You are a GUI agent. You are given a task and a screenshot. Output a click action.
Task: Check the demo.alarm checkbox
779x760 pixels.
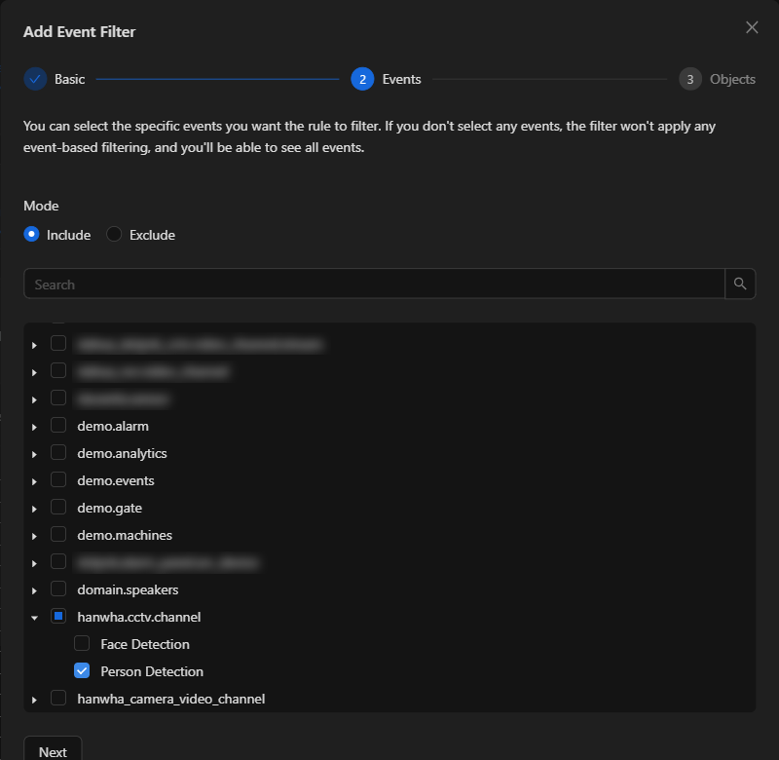click(x=58, y=426)
